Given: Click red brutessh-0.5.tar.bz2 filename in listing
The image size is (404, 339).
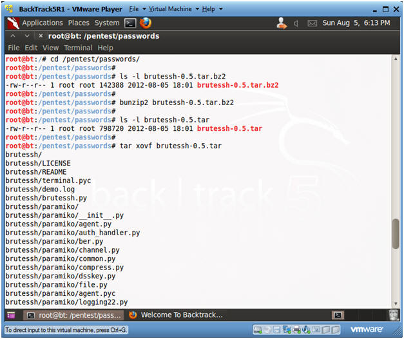Looking at the screenshot, I should [238, 85].
